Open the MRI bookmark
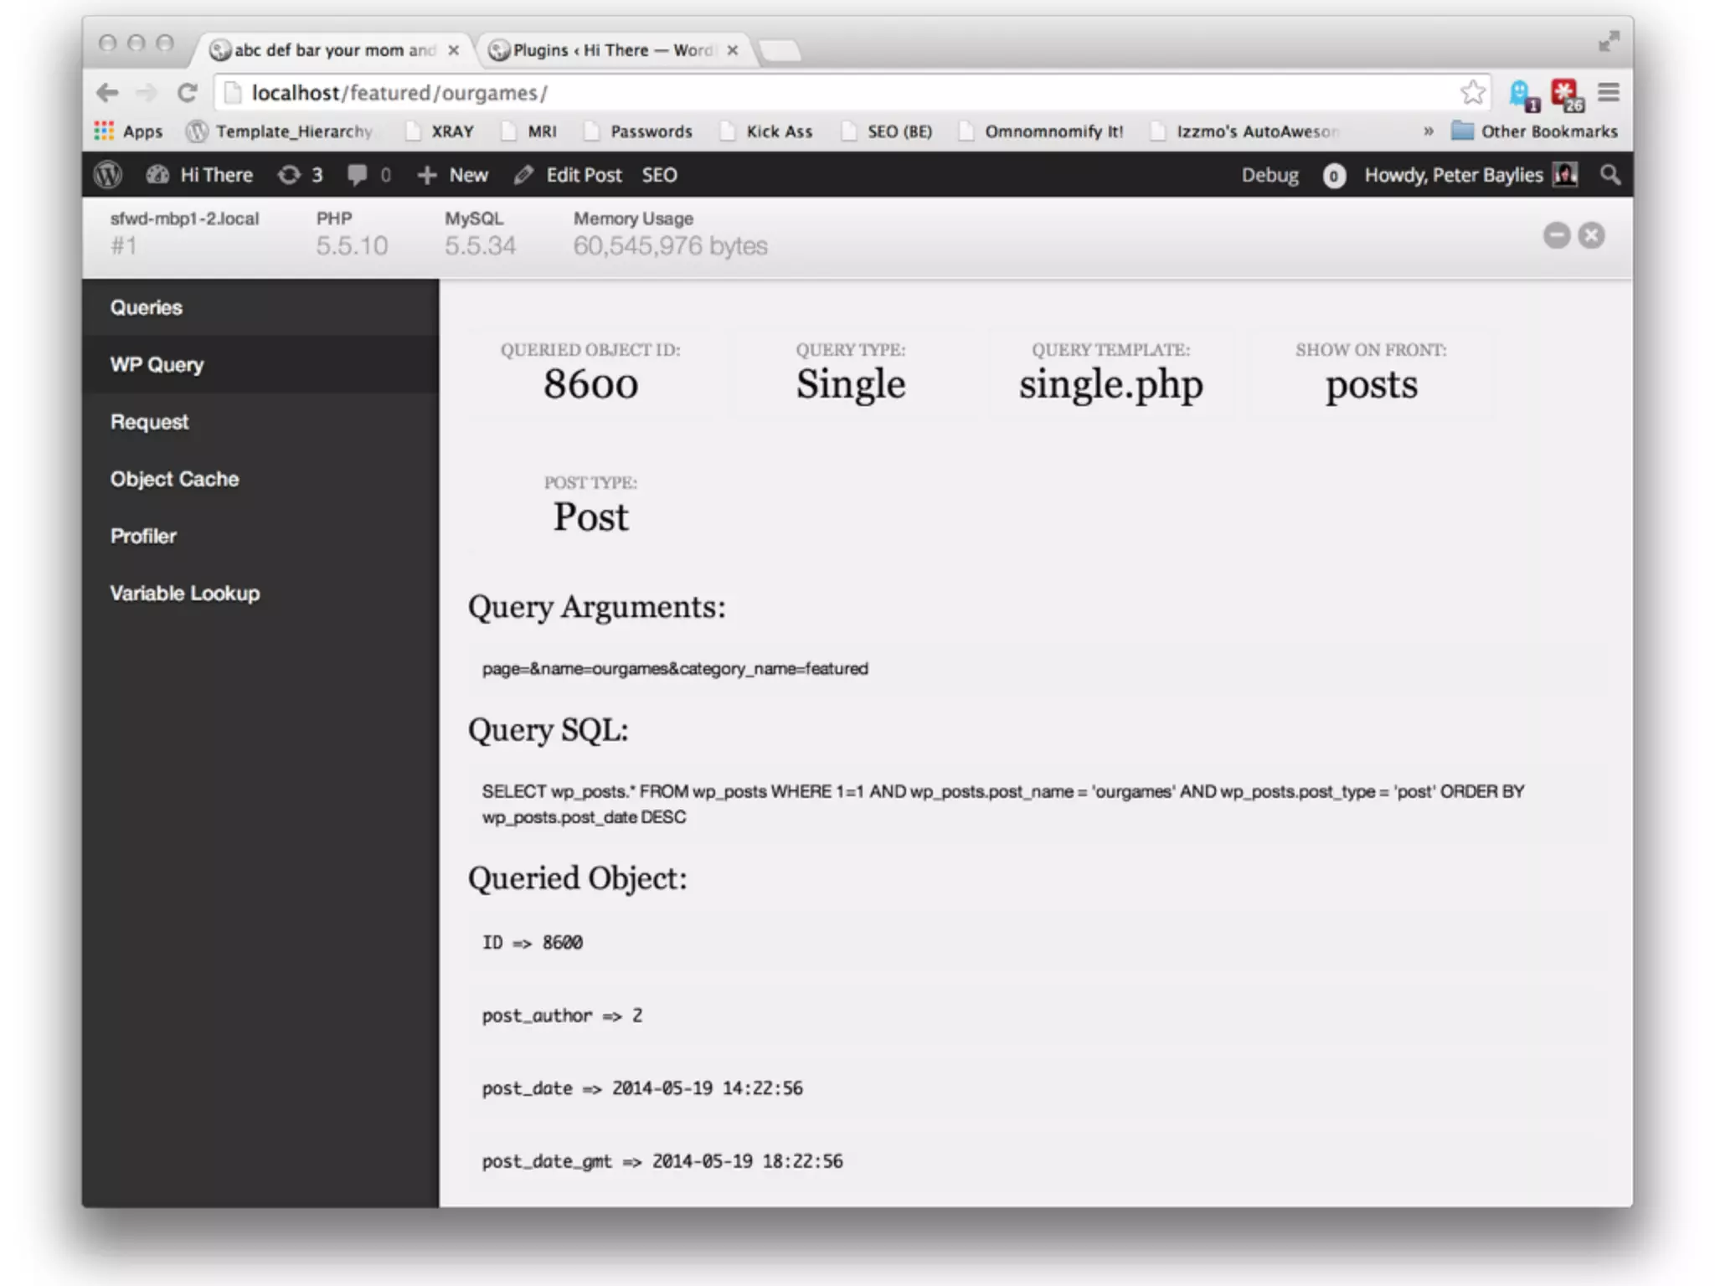The image size is (1715, 1286). click(528, 131)
